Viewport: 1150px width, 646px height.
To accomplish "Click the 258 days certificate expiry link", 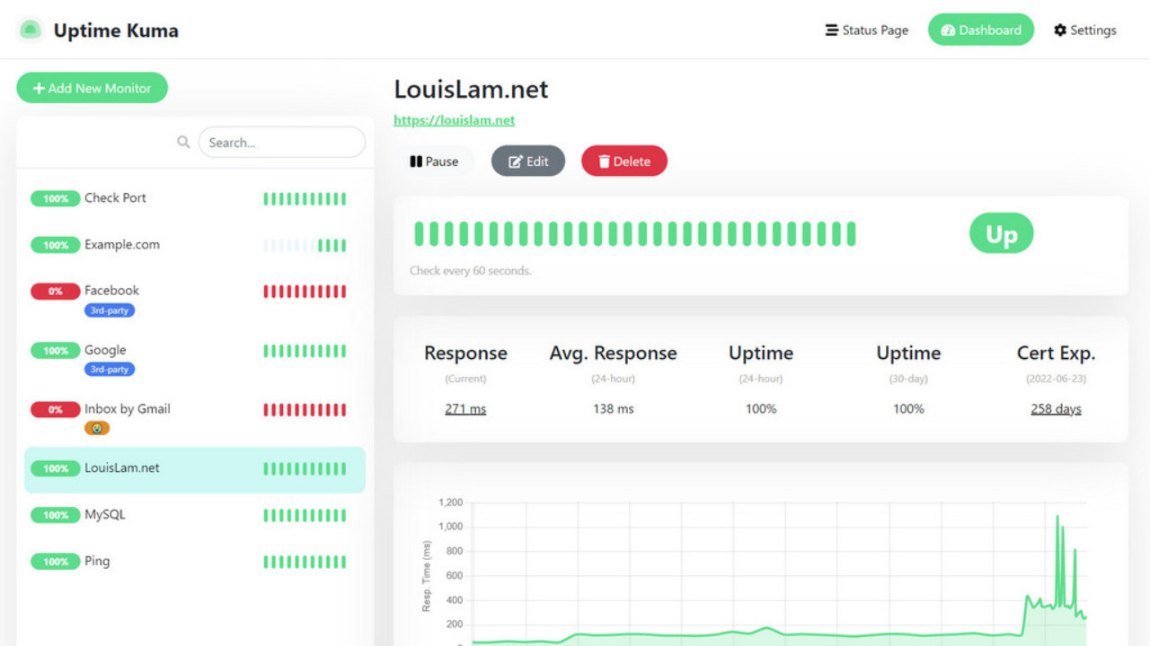I will coord(1055,408).
